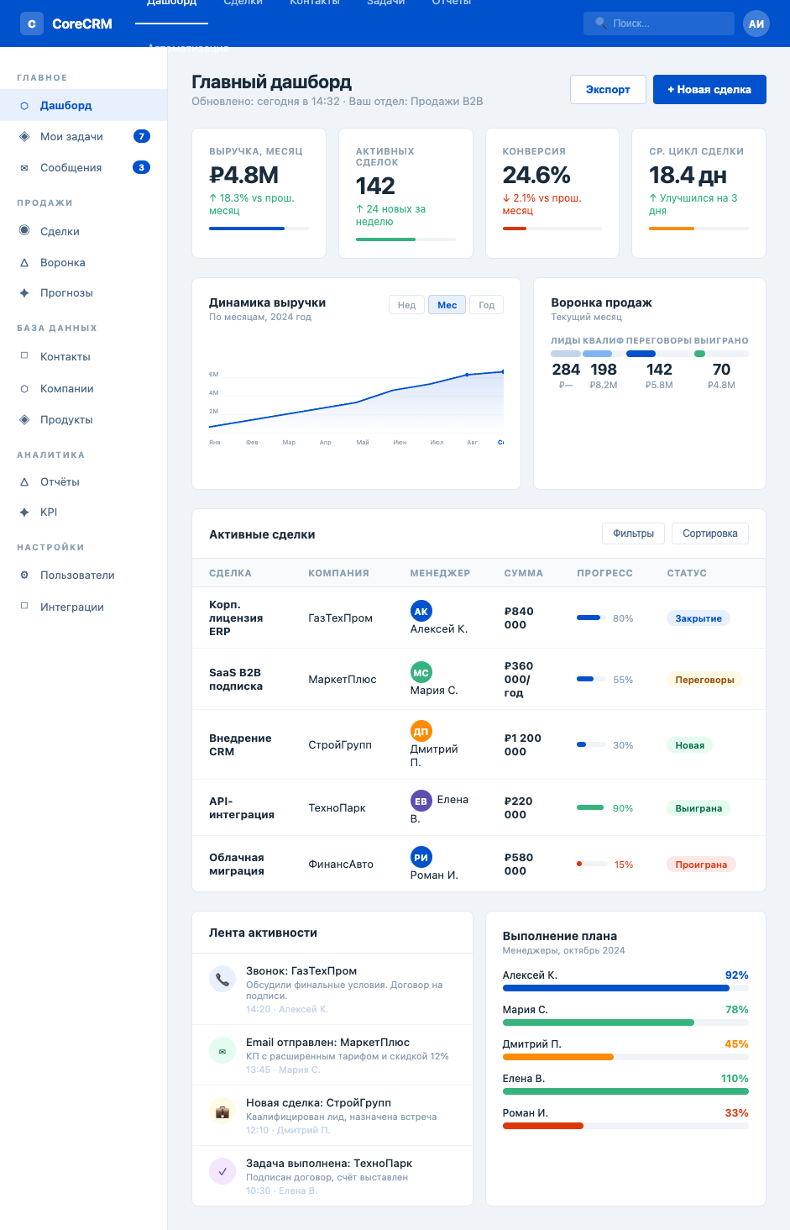Click the Переговоры status badge
This screenshot has width=790, height=1230.
click(x=705, y=680)
